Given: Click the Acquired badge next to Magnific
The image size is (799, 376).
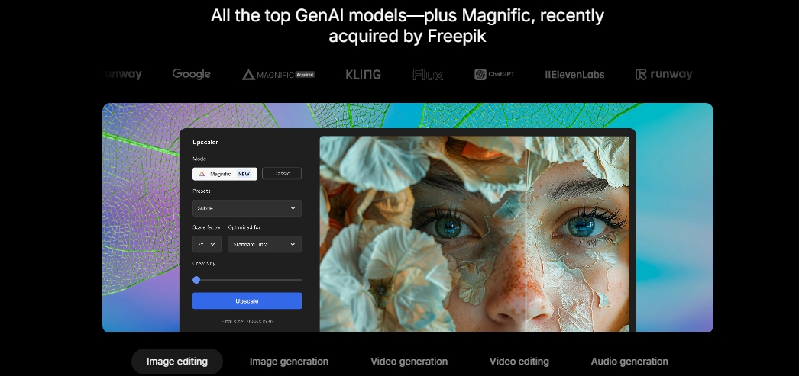Looking at the screenshot, I should (305, 74).
